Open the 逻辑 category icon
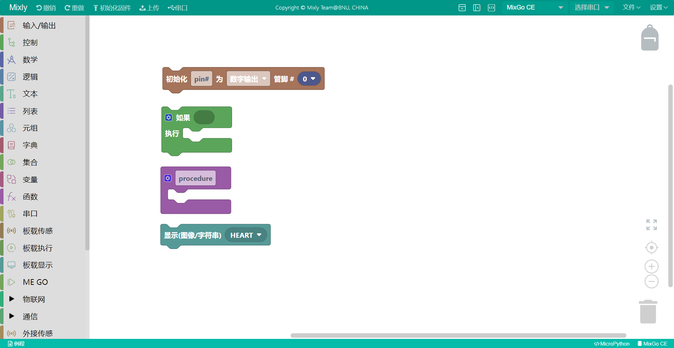This screenshot has width=674, height=348. click(x=11, y=77)
